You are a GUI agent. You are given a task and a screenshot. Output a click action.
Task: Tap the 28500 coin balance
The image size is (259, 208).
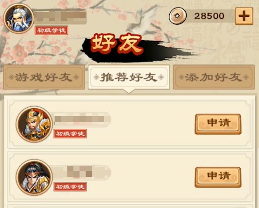tap(209, 16)
